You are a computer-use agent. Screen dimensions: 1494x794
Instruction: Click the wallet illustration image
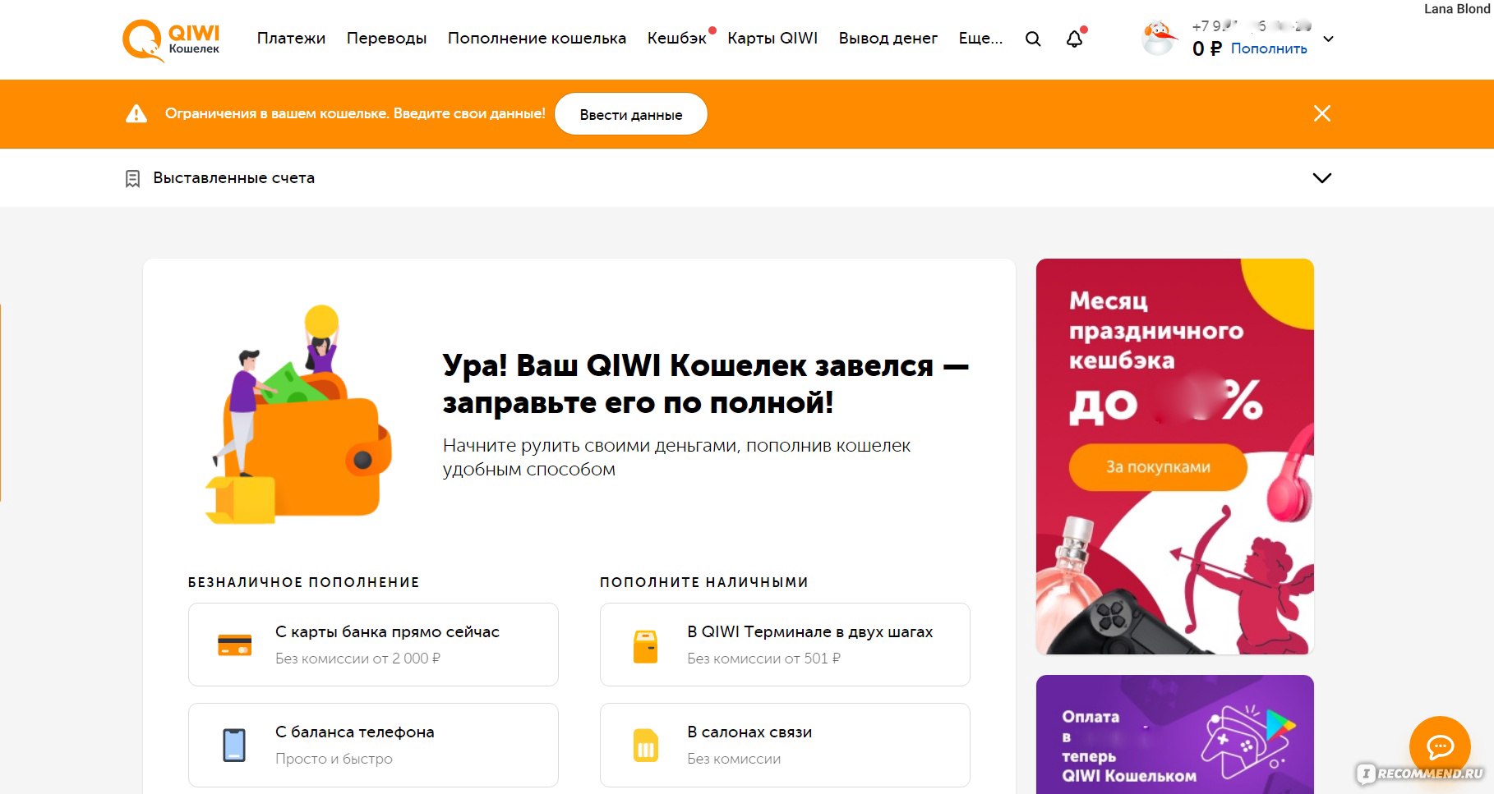pos(299,415)
